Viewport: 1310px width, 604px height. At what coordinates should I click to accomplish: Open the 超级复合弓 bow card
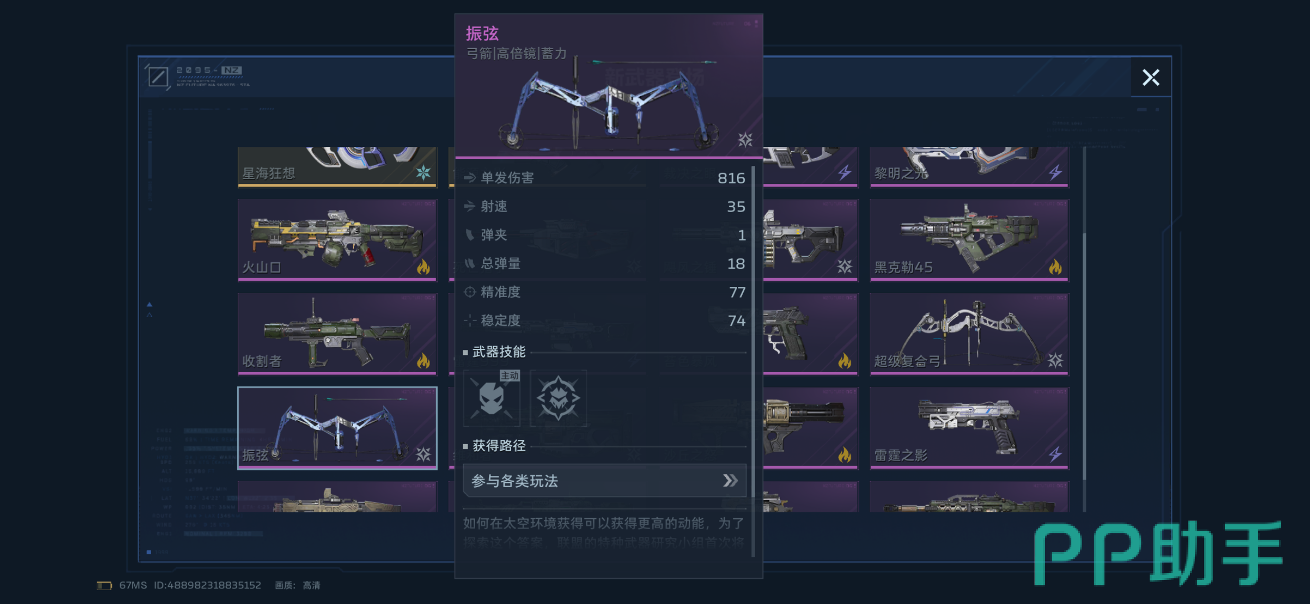point(969,334)
